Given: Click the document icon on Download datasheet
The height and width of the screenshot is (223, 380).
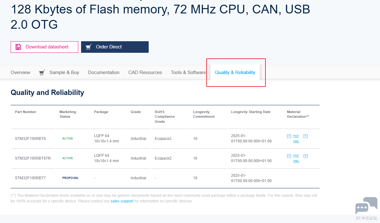Looking at the screenshot, I should [x=18, y=47].
